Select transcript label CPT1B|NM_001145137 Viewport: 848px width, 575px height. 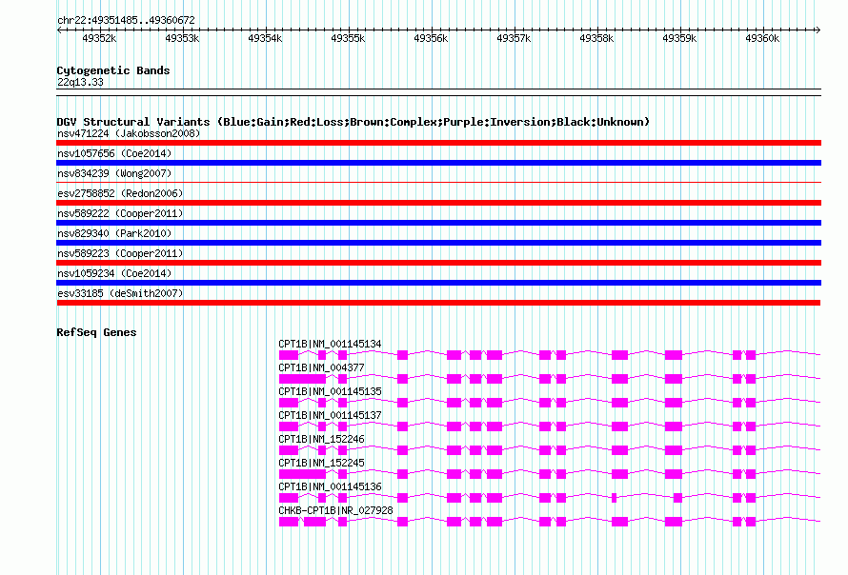point(330,415)
